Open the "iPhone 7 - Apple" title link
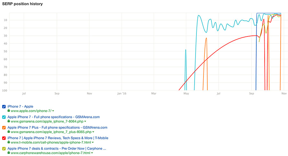 coord(20,106)
